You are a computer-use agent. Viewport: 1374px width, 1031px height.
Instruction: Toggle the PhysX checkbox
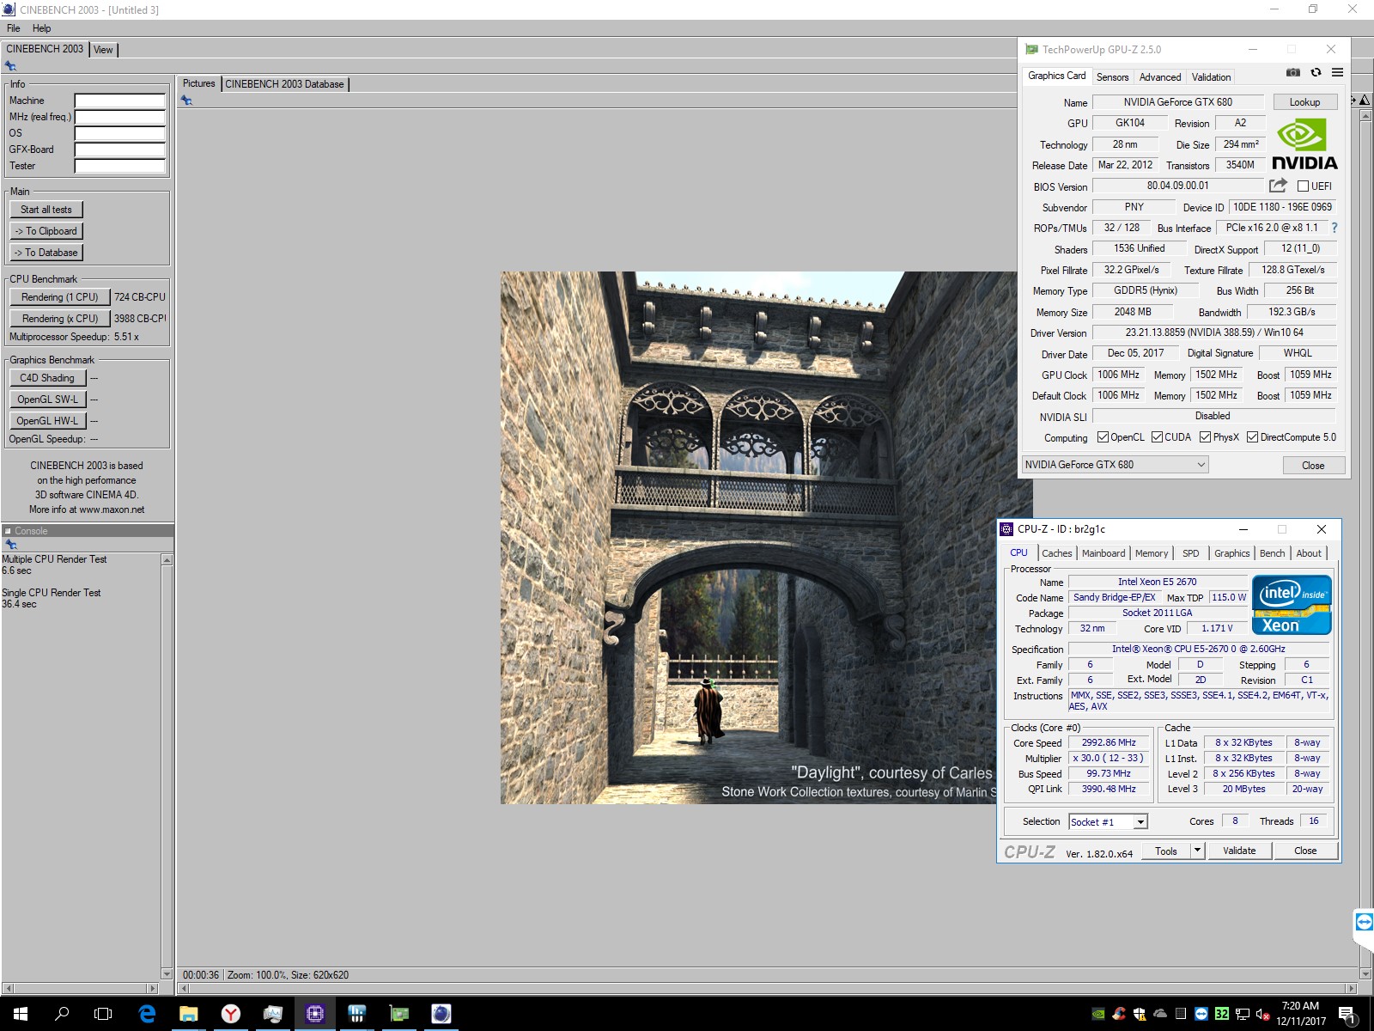click(x=1206, y=437)
